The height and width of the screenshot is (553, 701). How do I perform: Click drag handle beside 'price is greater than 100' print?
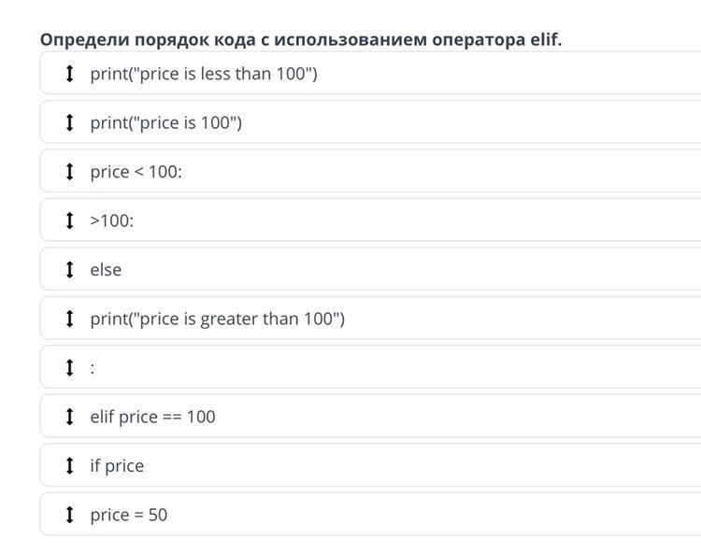(69, 319)
